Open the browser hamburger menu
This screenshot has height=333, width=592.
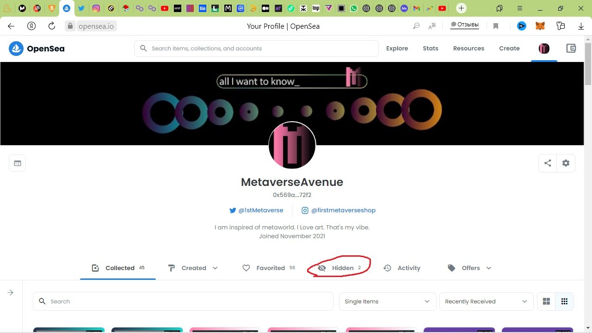point(520,8)
